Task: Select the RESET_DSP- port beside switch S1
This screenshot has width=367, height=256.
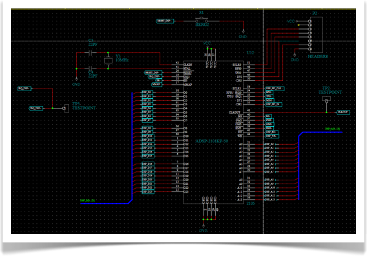Action: coord(165,21)
